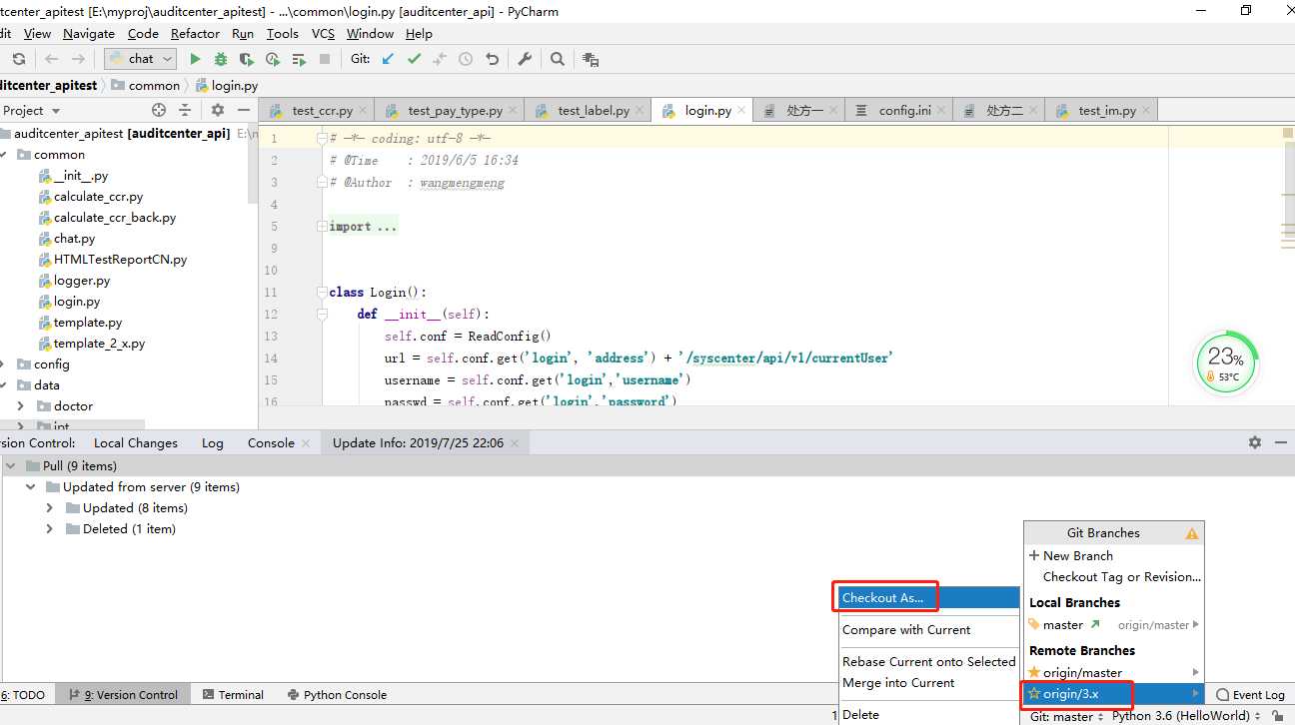The height and width of the screenshot is (725, 1295).
Task: Switch to the test_im.py editor tab
Action: (x=1106, y=111)
